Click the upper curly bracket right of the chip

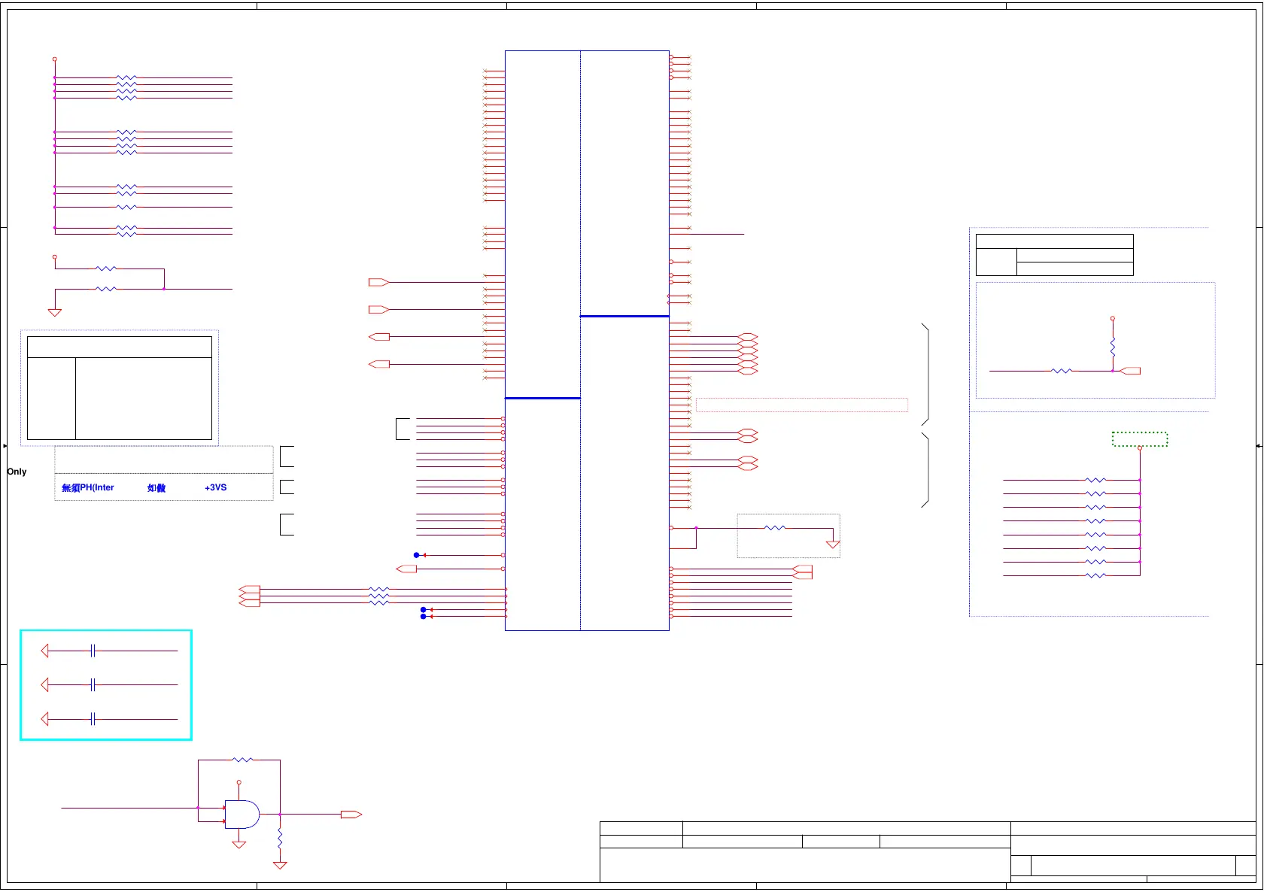[x=925, y=374]
